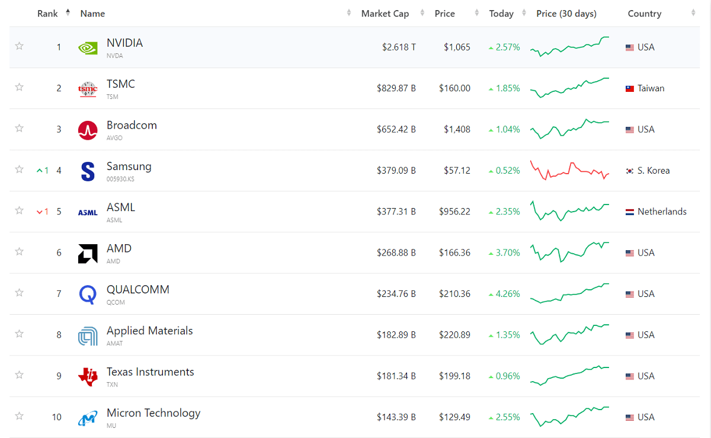Open the Applied Materials company link

coord(150,331)
